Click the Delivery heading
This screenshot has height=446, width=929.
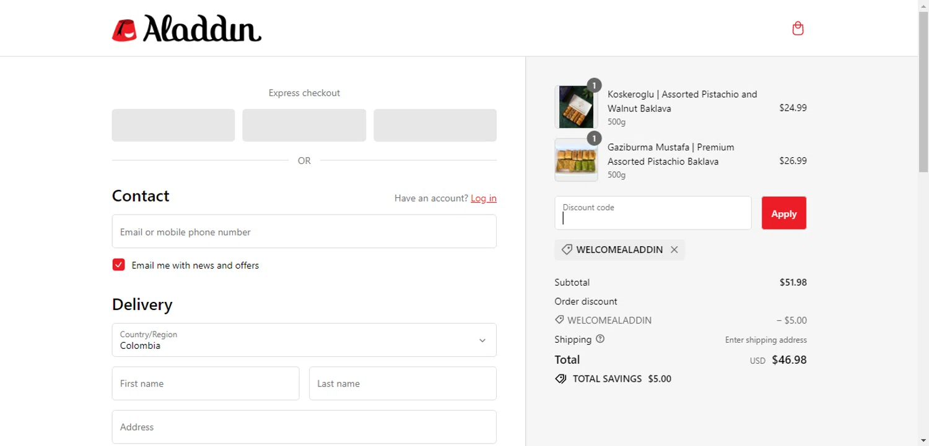[142, 305]
